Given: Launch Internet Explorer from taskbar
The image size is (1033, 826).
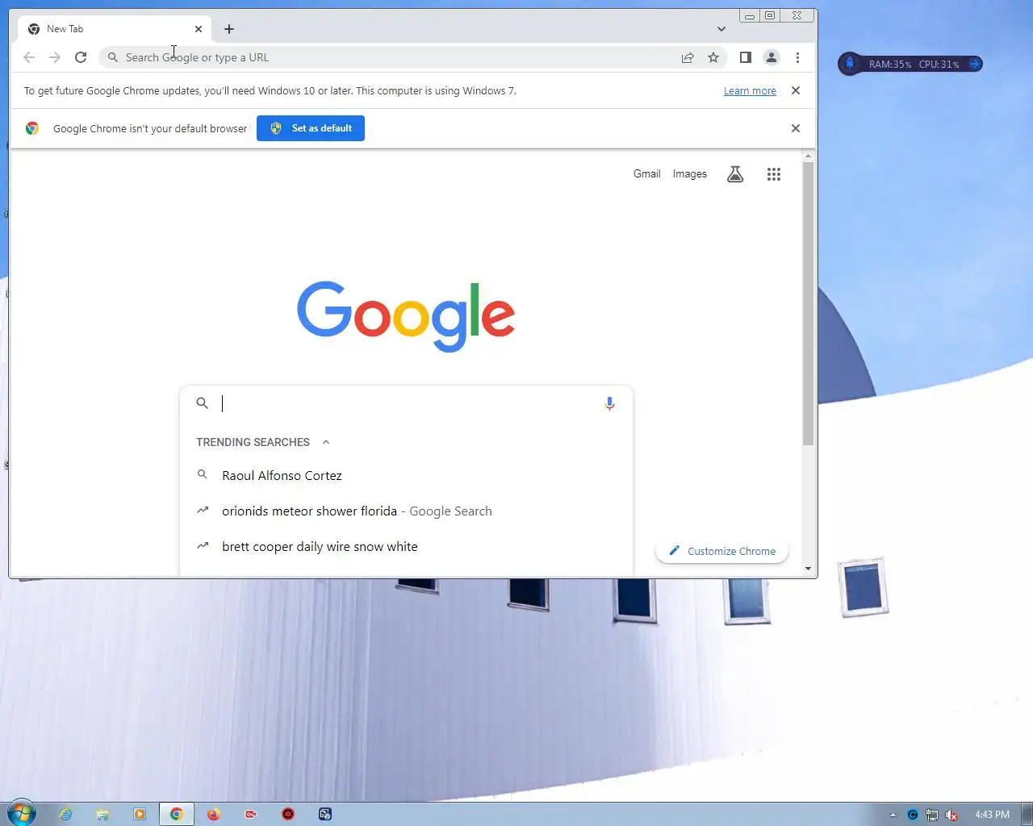Looking at the screenshot, I should point(65,815).
